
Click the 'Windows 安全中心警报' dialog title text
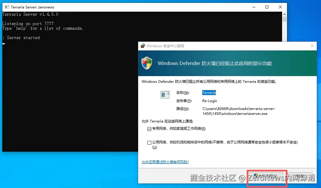[x=165, y=46]
